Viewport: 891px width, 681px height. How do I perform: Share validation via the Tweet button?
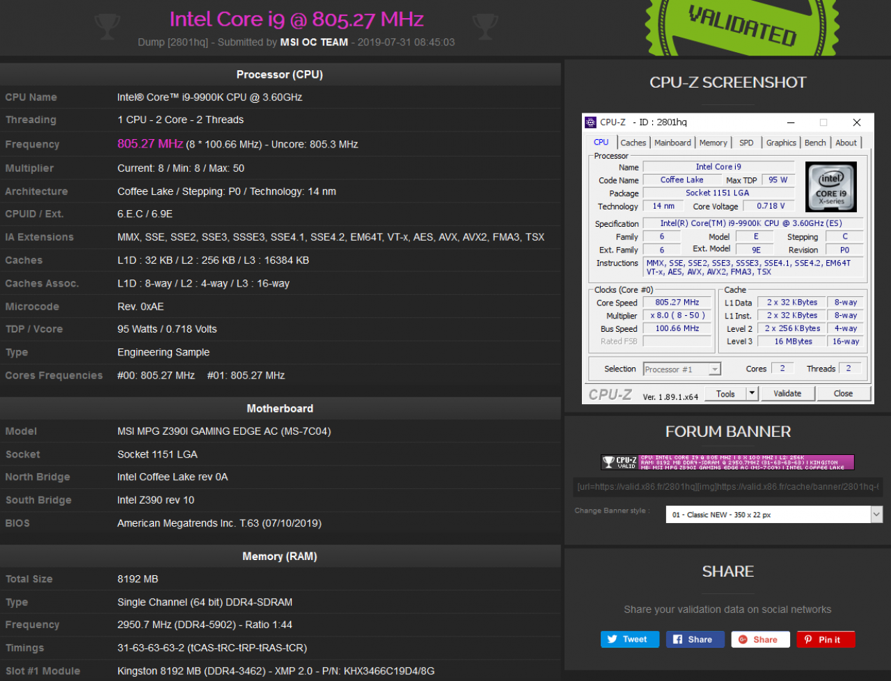[630, 639]
